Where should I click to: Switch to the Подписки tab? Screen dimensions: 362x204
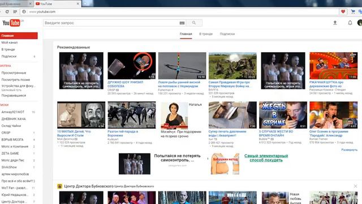(227, 34)
